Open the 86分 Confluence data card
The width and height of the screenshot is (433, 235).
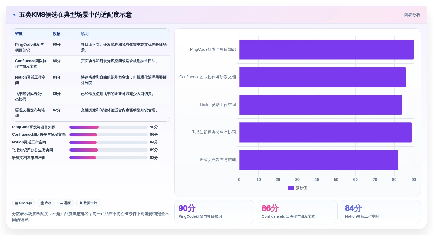[297, 211]
